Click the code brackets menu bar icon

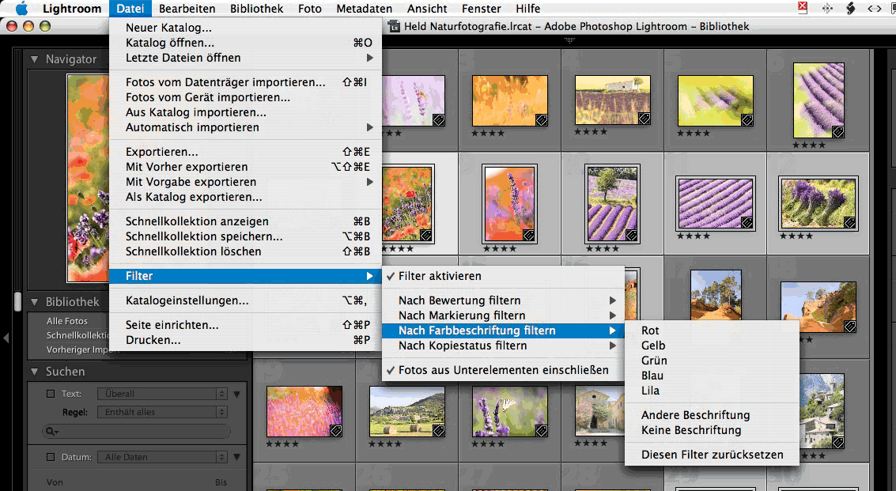click(875, 8)
